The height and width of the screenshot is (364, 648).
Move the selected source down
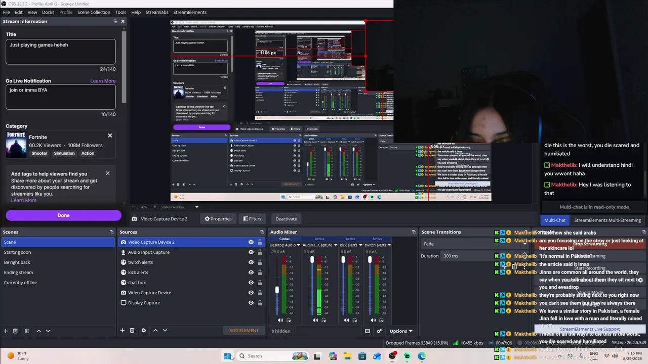coord(165,331)
